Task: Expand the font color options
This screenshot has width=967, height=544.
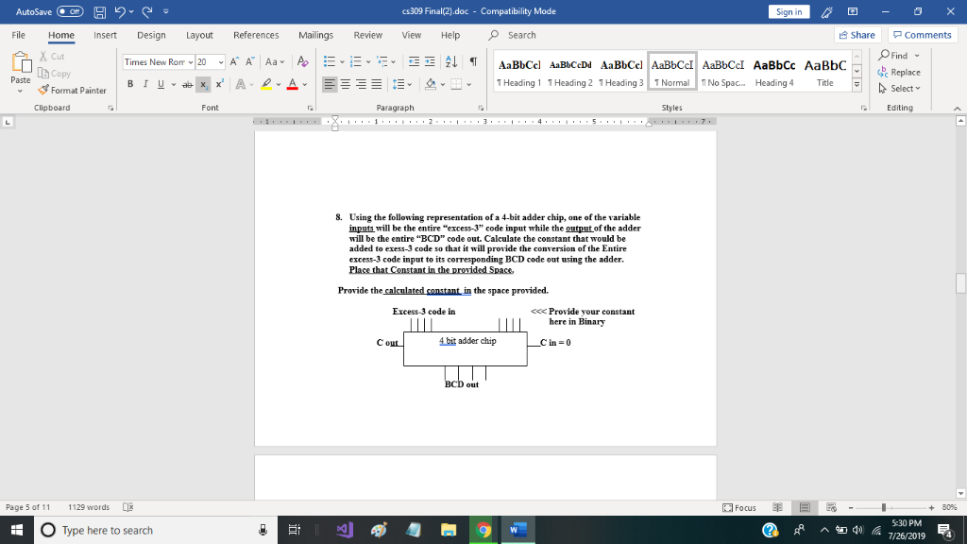Action: coord(305,84)
